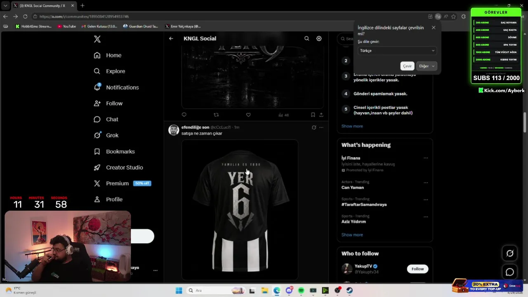The width and height of the screenshot is (528, 297).
Task: Add page to favorites star icon
Action: (x=454, y=16)
